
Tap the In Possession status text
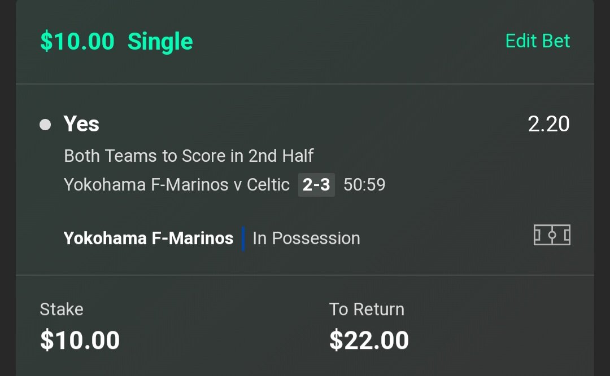click(x=306, y=238)
